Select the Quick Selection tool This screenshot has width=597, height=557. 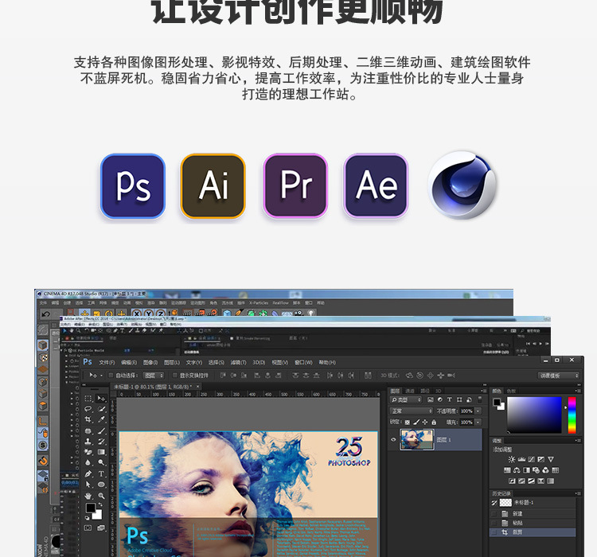click(x=101, y=409)
